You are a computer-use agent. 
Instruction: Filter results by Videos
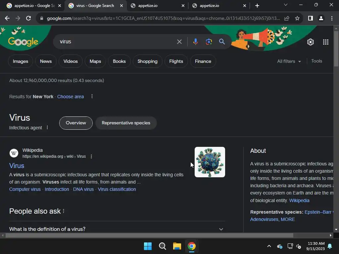(x=71, y=61)
